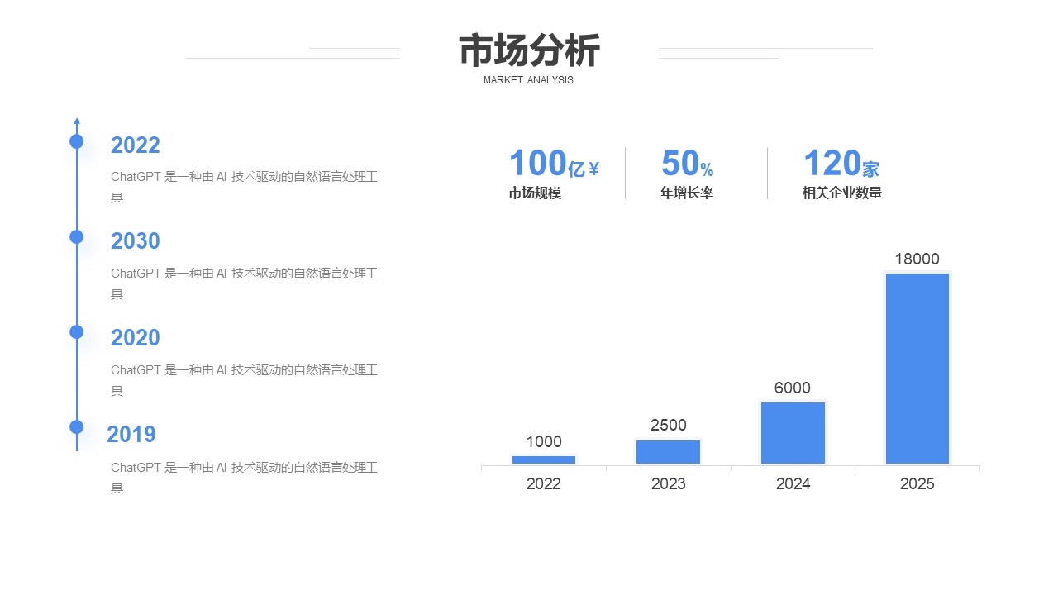
Task: Select the 2023 chart bar
Action: [x=668, y=452]
